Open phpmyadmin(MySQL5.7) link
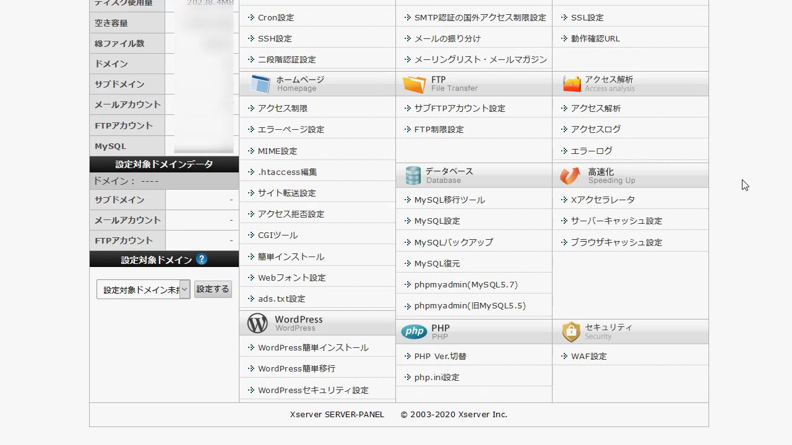The width and height of the screenshot is (792, 445). 465,284
